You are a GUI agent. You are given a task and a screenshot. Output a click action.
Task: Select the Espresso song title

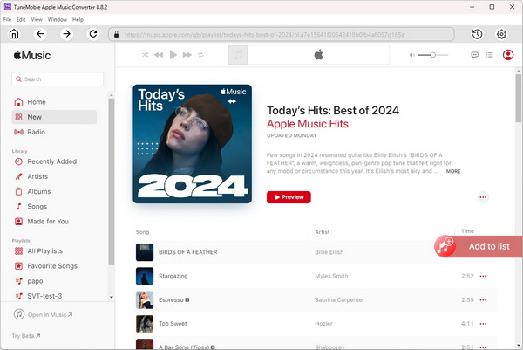click(171, 299)
